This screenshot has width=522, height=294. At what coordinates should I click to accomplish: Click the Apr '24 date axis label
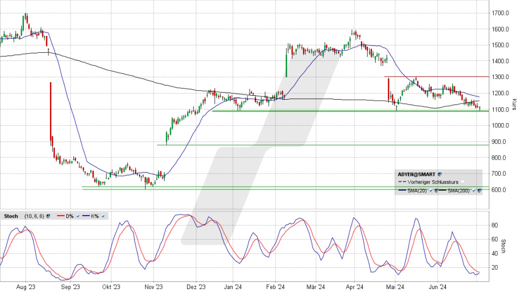coord(355,287)
